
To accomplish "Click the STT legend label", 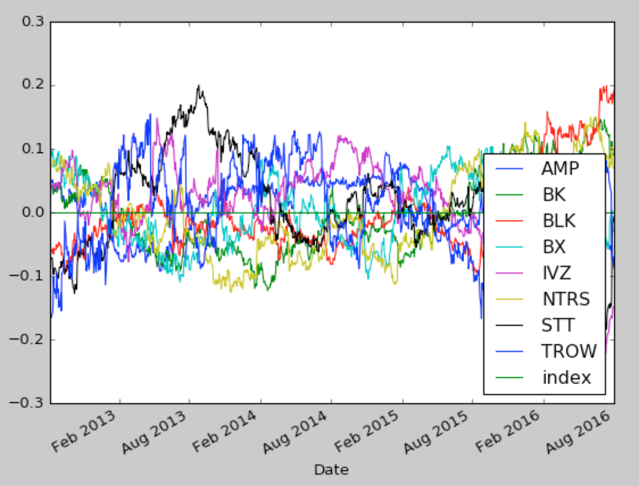I will (x=558, y=325).
